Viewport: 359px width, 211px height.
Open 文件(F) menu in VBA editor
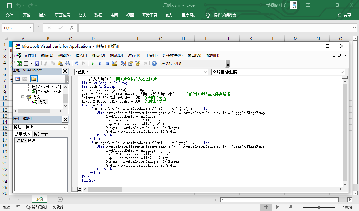(x=30, y=55)
